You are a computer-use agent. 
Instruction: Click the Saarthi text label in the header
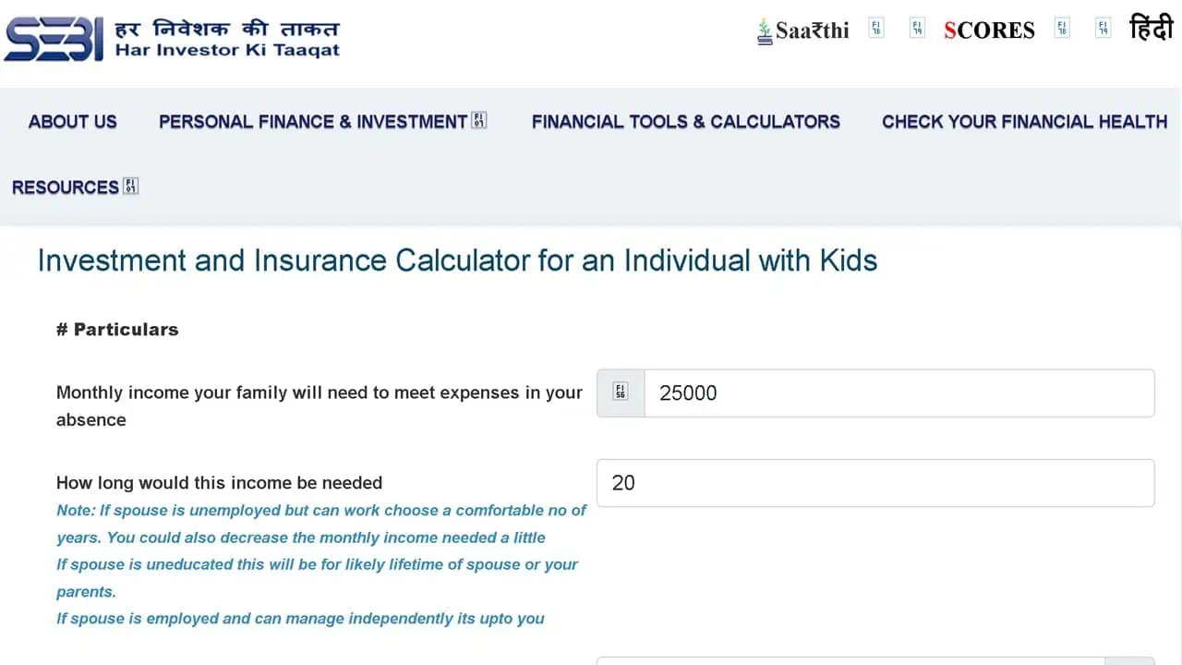(x=813, y=30)
